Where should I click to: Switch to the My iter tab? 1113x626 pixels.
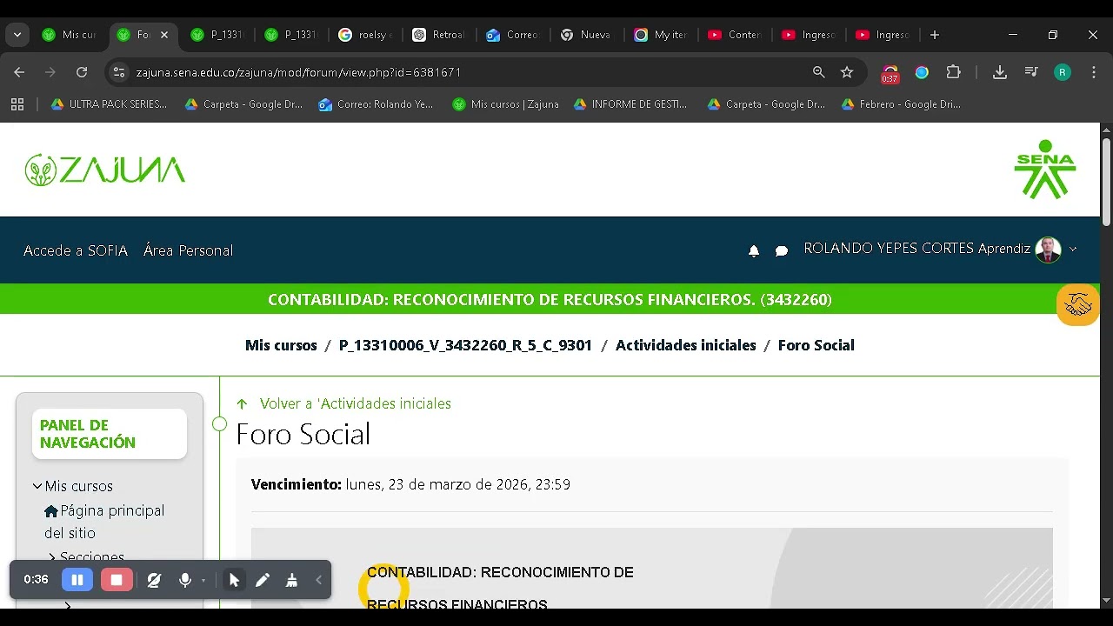click(x=661, y=35)
